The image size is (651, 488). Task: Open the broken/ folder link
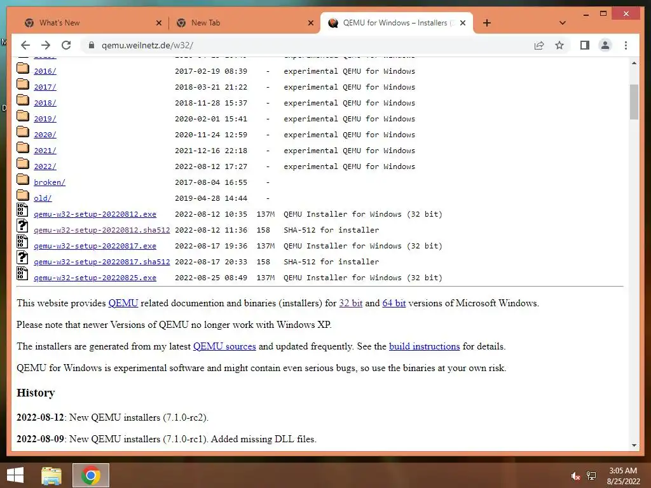point(50,182)
